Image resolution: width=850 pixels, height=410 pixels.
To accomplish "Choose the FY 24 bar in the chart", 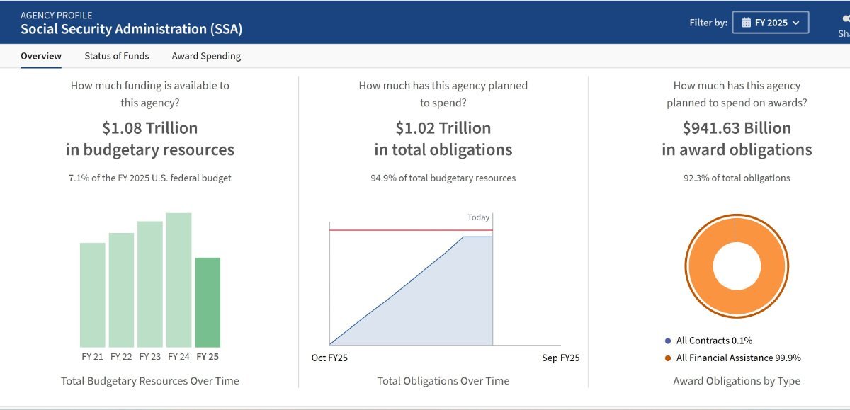I will point(179,280).
